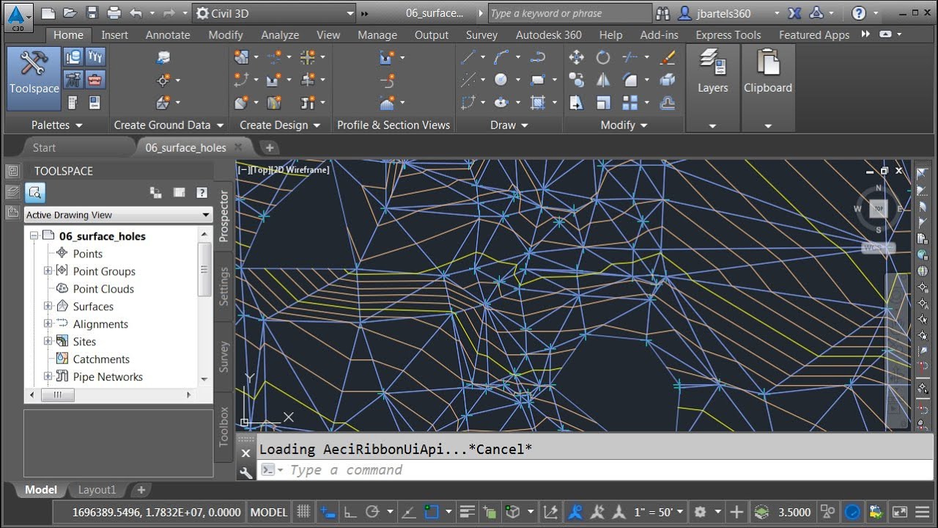Screen dimensions: 938x528
Task: Open the annotation scale 1" = 50' dropdown
Action: click(x=659, y=512)
